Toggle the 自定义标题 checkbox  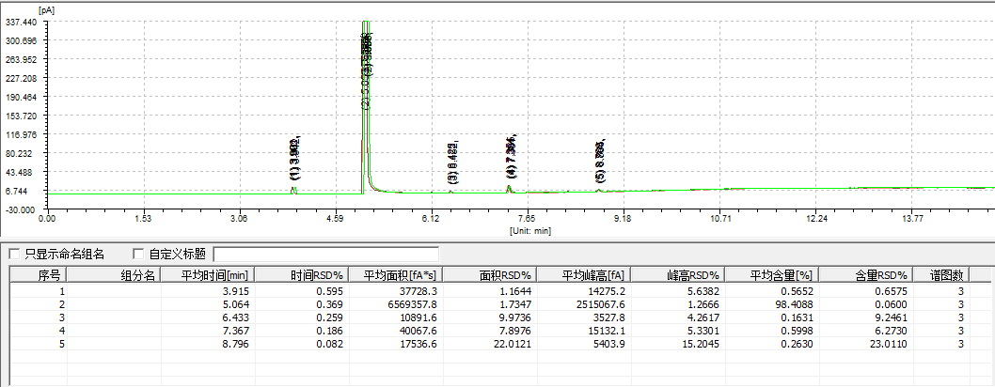pos(139,254)
